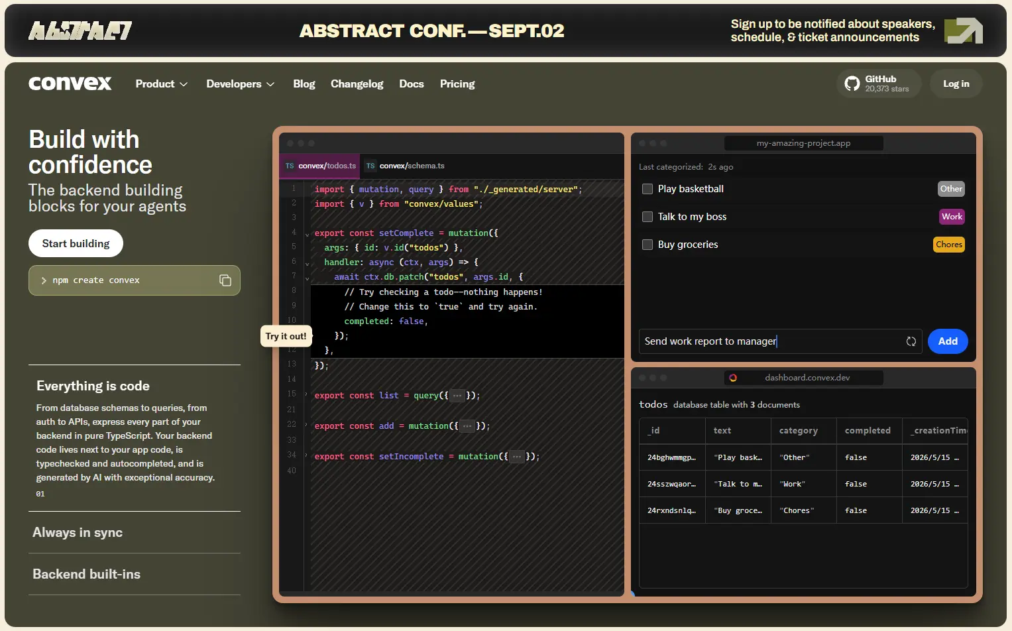Click the Abstract Conf sign up text
Viewport: 1012px width, 631px height.
pos(833,30)
